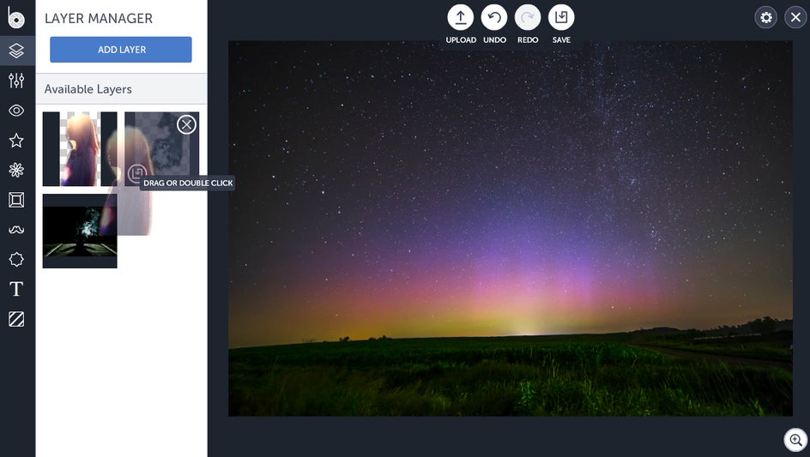This screenshot has width=810, height=457.
Task: Open the Edit sliders tool
Action: [16, 80]
